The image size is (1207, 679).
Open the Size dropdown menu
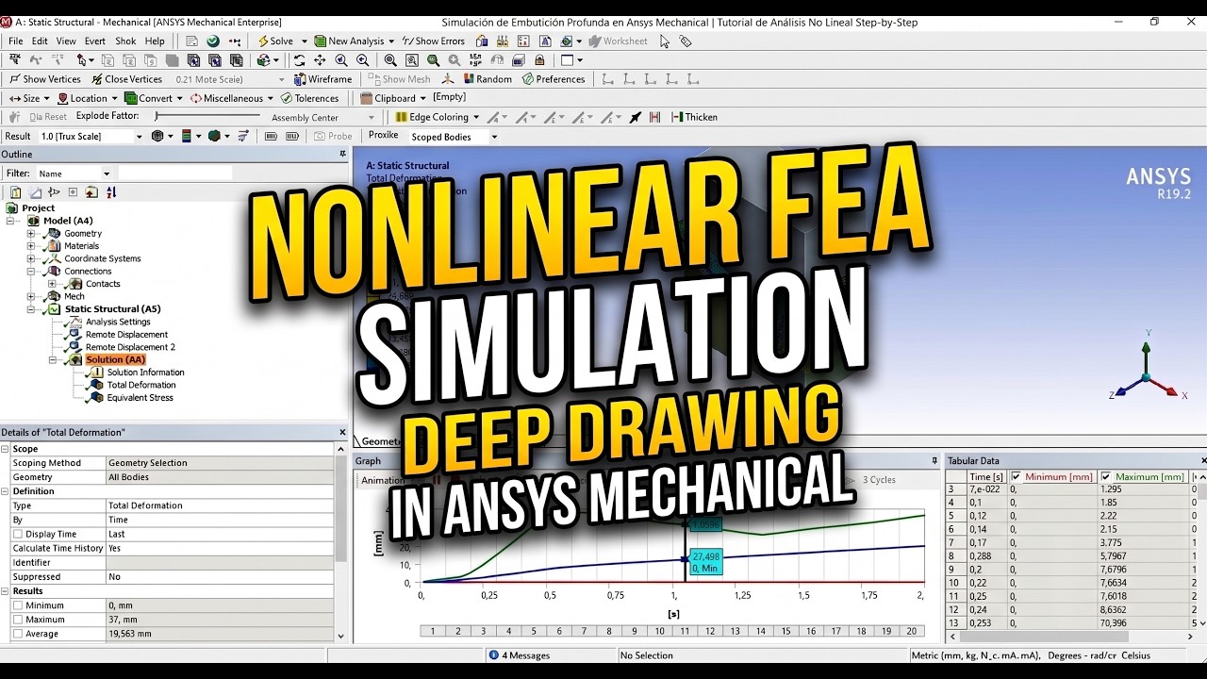29,98
